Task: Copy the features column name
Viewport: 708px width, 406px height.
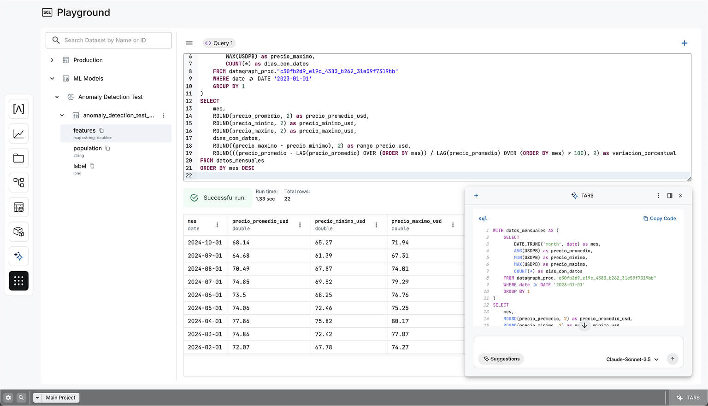Action: coord(101,131)
